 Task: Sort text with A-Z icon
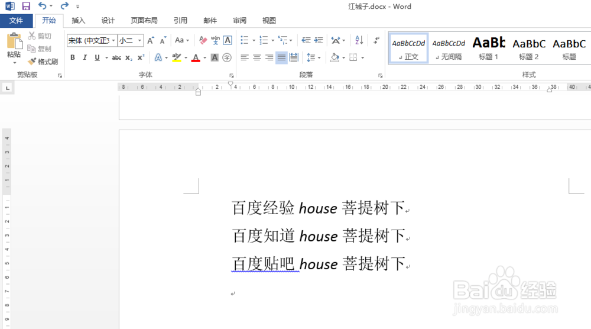pyautogui.click(x=359, y=40)
